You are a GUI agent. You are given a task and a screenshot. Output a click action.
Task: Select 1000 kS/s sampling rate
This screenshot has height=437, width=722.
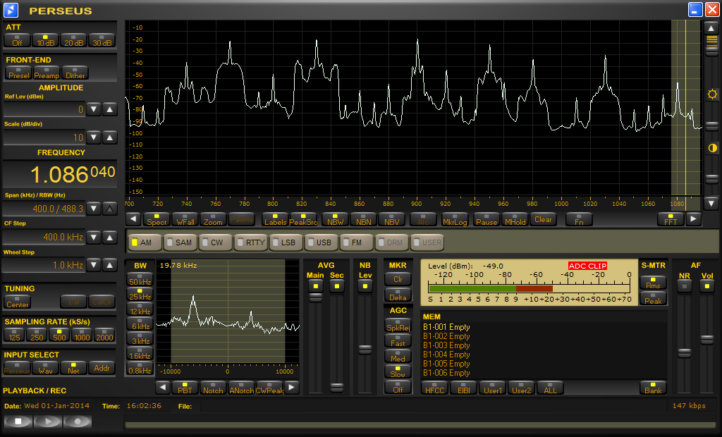82,335
